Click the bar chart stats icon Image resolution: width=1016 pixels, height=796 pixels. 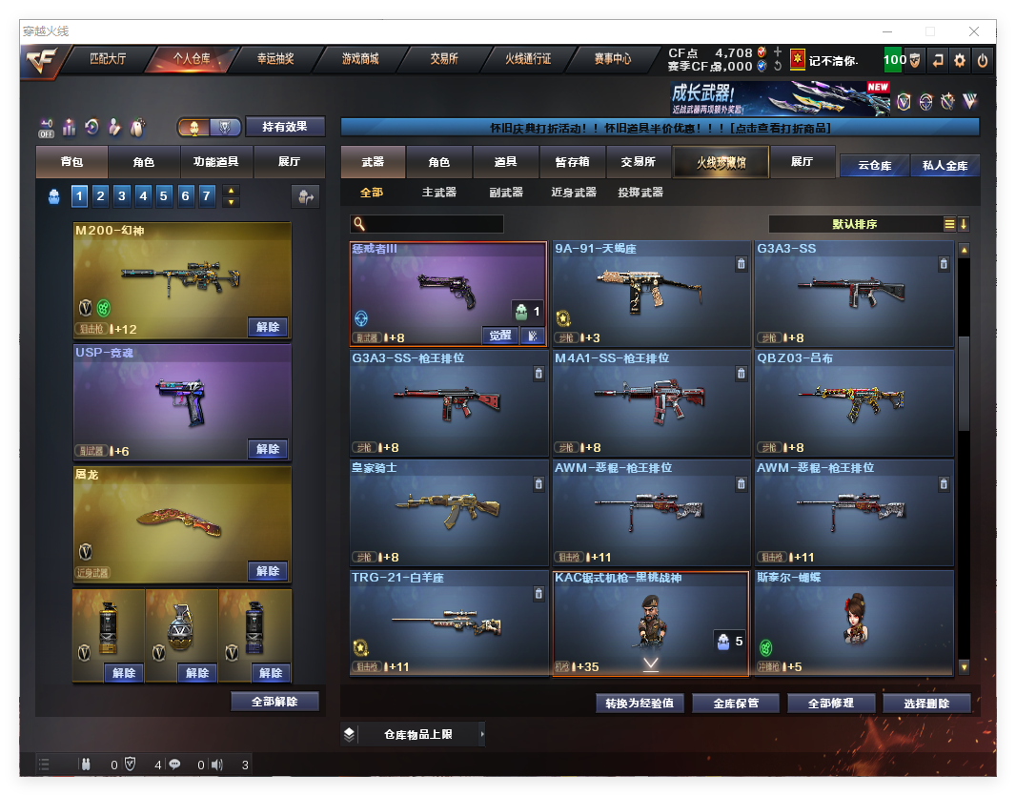(70, 127)
